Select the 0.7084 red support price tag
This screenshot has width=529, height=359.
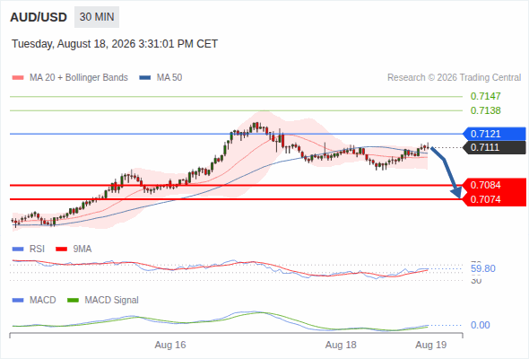point(494,185)
